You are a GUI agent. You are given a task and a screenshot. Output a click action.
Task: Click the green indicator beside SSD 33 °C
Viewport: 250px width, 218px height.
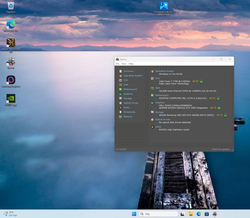[225, 115]
